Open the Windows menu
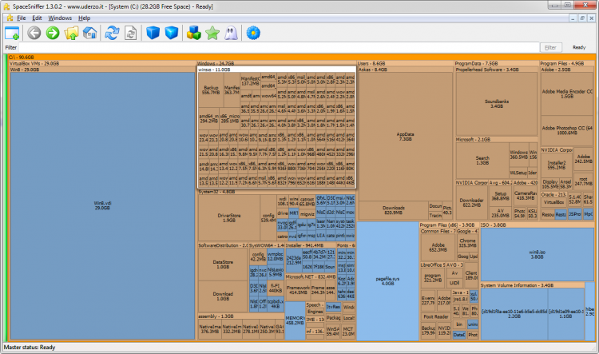 (x=60, y=18)
